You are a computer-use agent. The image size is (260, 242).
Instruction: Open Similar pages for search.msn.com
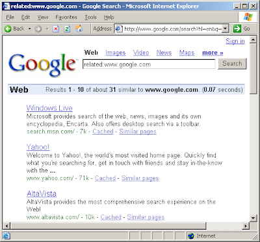pyautogui.click(x=138, y=131)
